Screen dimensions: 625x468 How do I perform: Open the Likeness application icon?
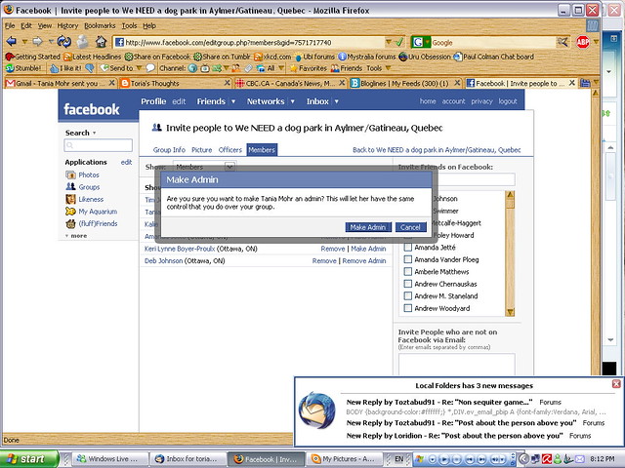point(70,199)
